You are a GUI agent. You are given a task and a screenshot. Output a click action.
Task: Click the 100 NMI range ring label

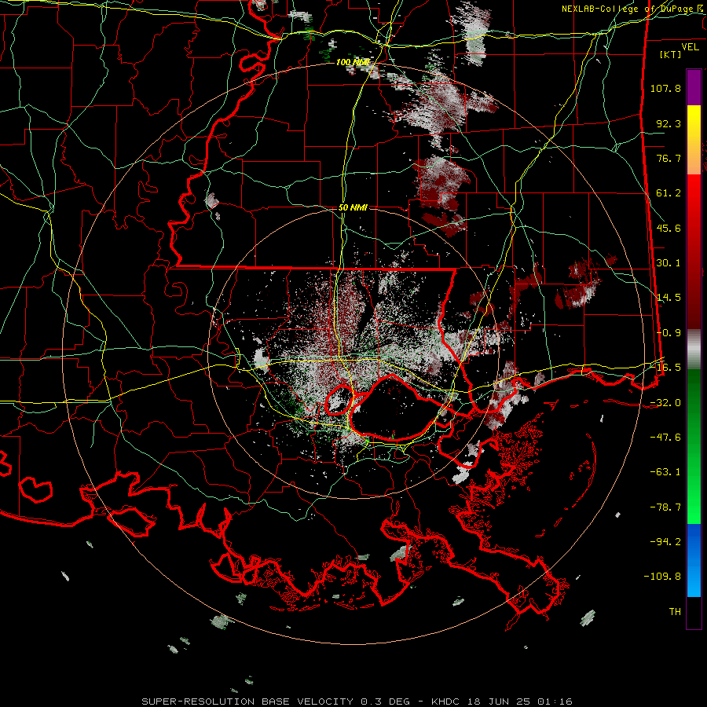(x=353, y=62)
